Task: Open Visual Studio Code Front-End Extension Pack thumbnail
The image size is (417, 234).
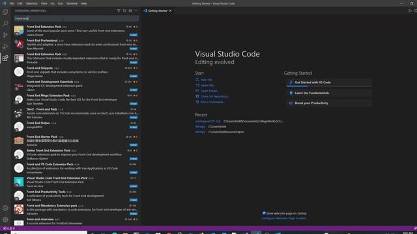Action: [x=19, y=182]
